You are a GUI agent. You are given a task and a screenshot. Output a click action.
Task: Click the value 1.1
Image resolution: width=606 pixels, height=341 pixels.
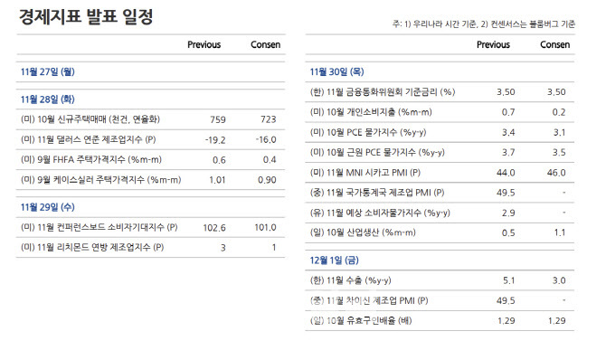[x=560, y=232]
